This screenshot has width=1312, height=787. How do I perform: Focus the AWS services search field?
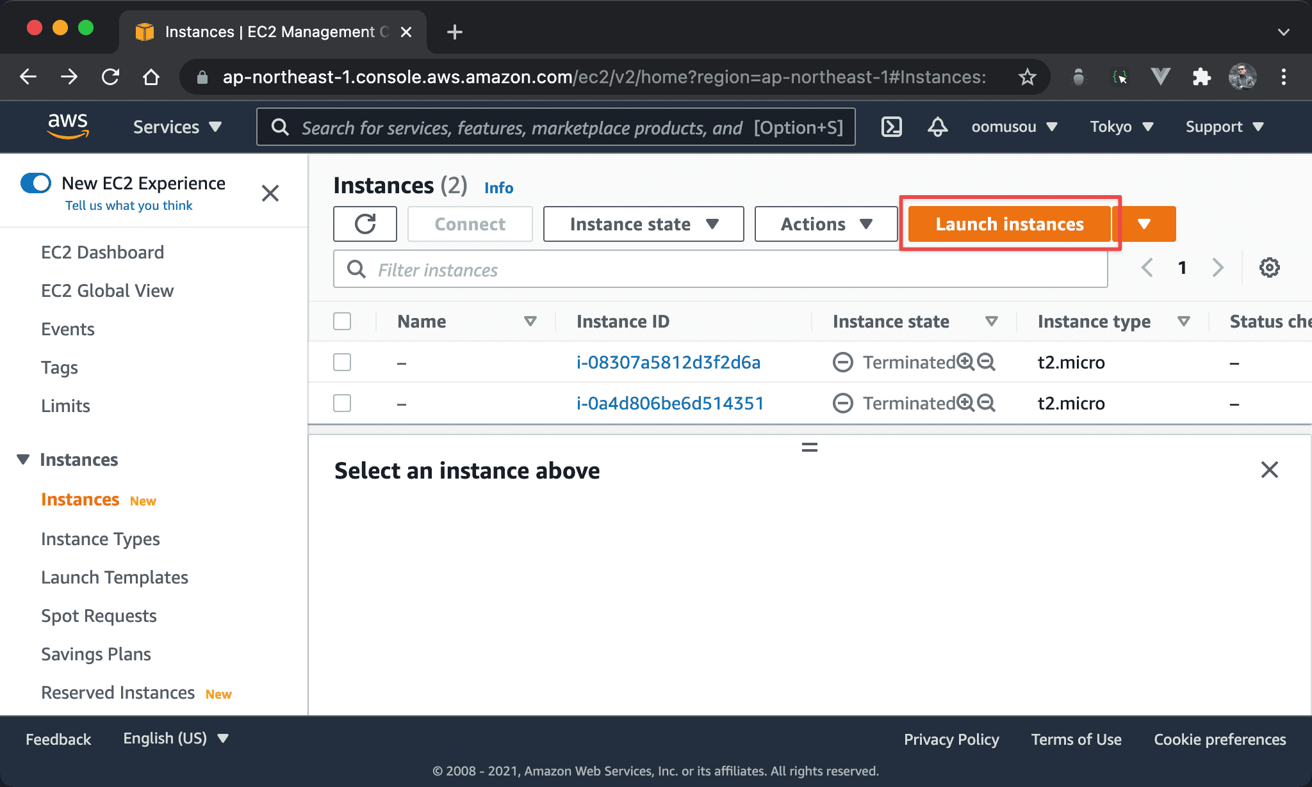coord(556,127)
